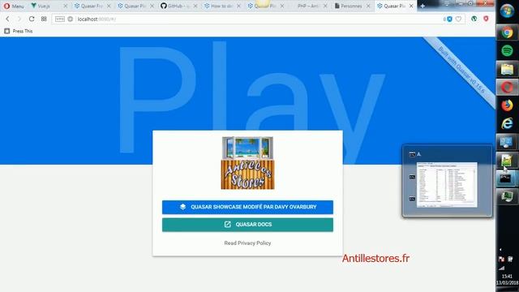Open the Quasar Docs button
This screenshot has height=292, width=519.
tap(247, 225)
